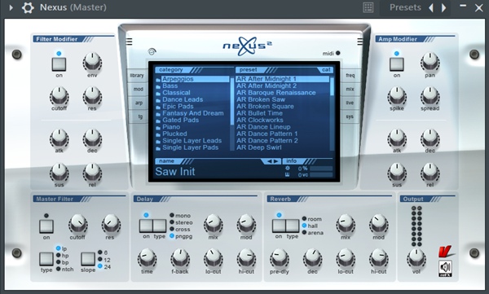Switch to the mod tab
Viewport: 489px width, 294px height.
click(x=139, y=89)
